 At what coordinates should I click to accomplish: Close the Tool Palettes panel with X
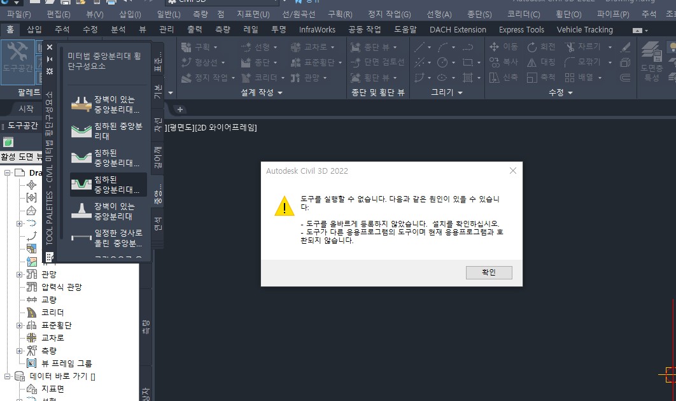tap(50, 47)
